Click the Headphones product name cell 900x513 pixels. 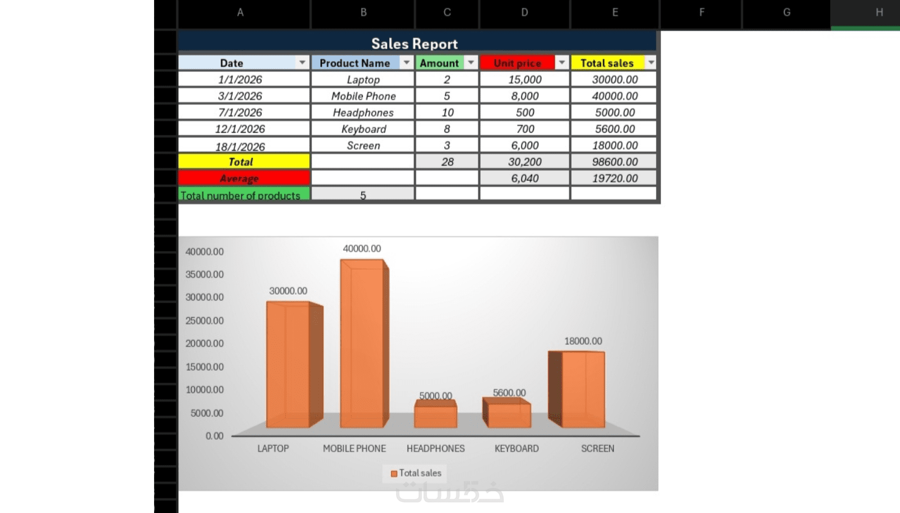pyautogui.click(x=363, y=112)
